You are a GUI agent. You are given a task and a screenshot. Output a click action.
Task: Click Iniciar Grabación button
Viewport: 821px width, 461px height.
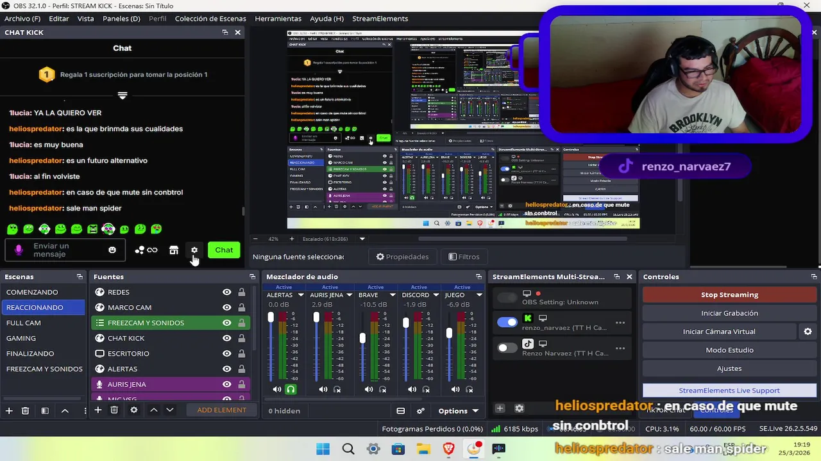[729, 313]
